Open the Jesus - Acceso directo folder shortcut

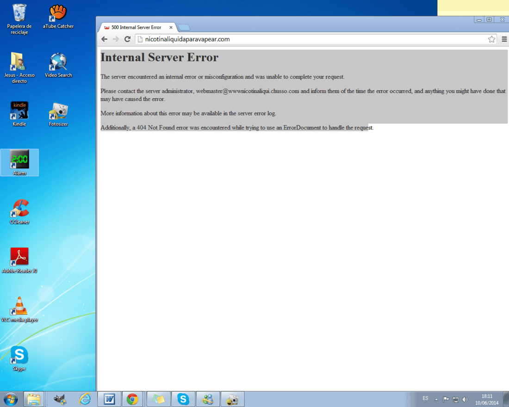(x=19, y=68)
